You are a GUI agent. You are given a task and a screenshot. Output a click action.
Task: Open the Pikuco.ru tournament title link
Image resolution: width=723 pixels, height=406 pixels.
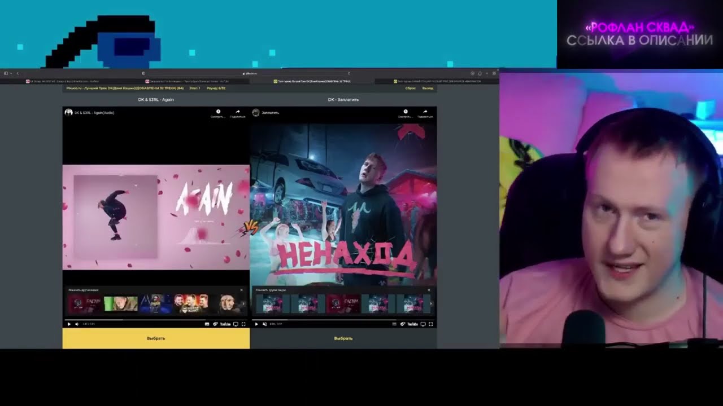[125, 88]
